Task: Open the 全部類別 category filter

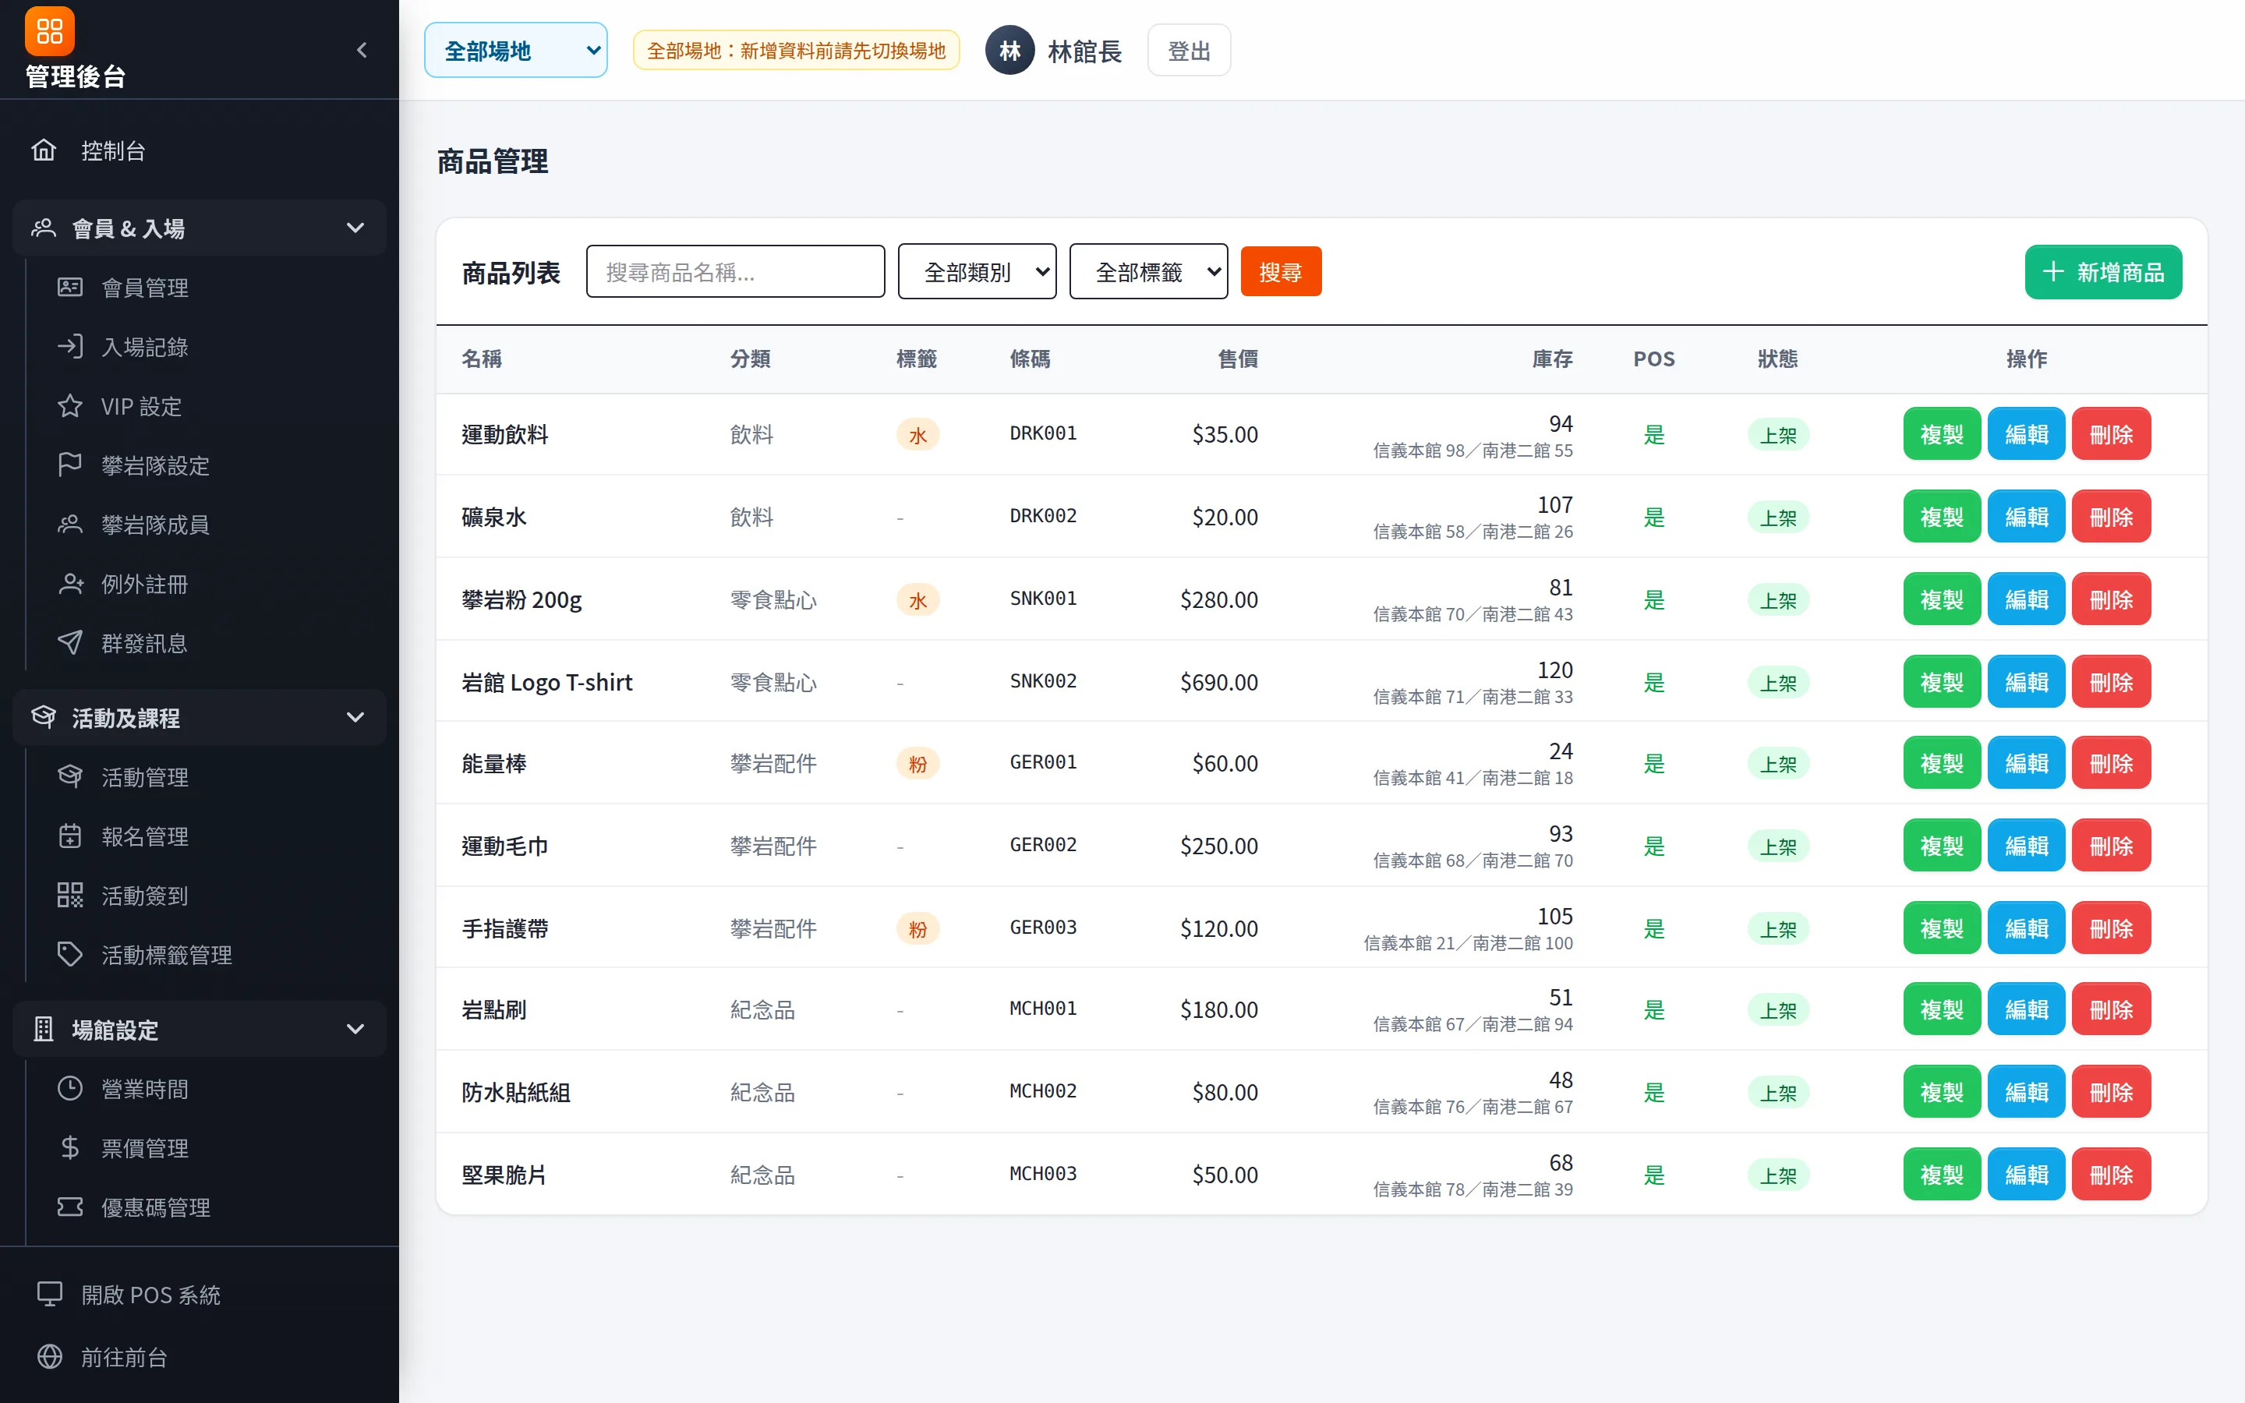Action: coord(977,272)
